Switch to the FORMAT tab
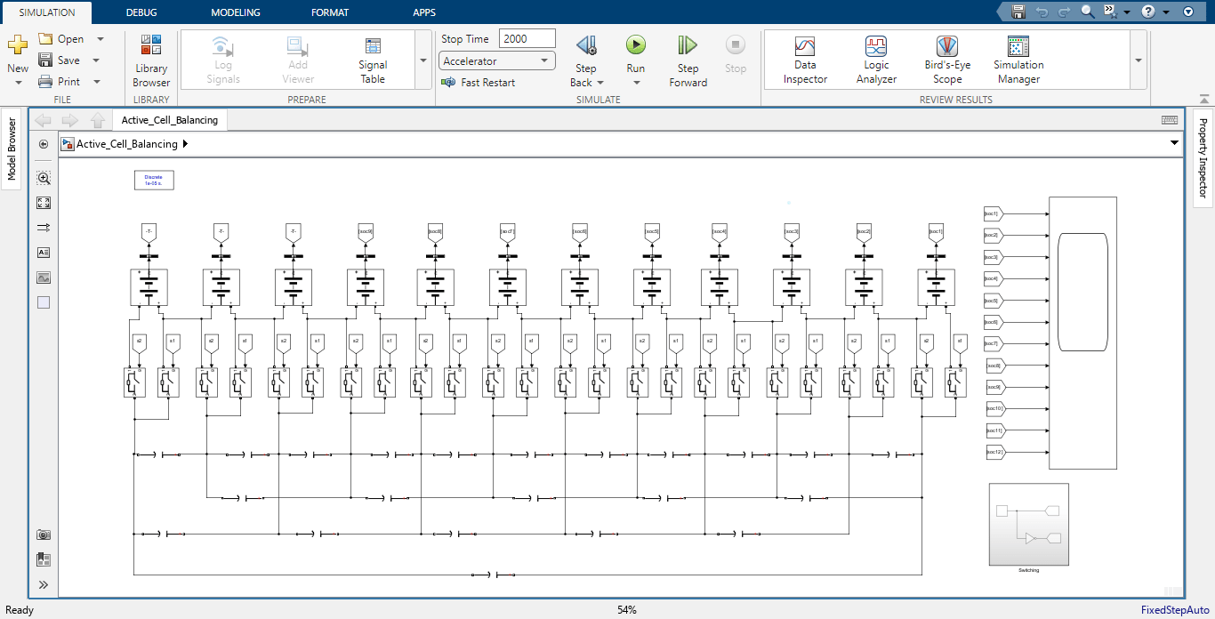Viewport: 1215px width, 619px height. click(330, 12)
